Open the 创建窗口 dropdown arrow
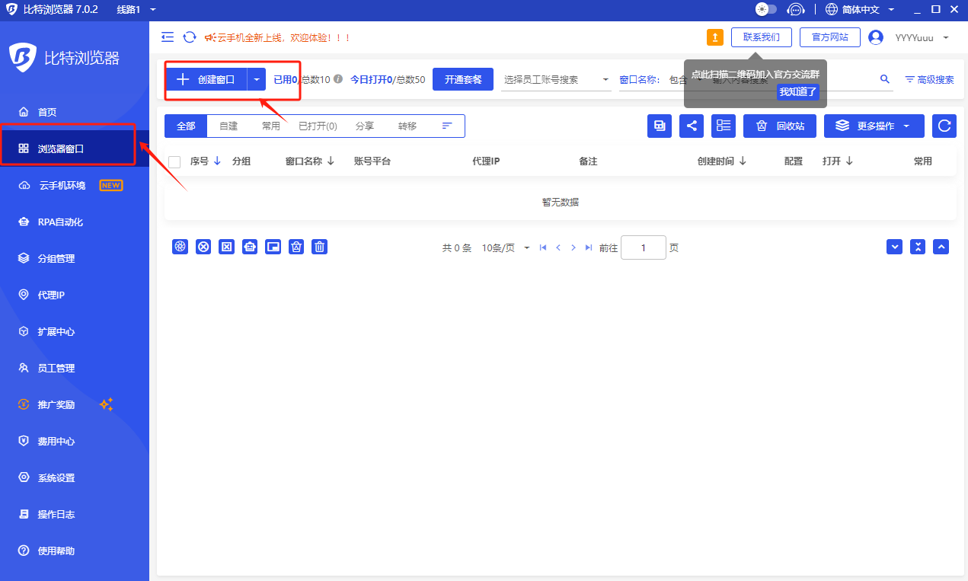This screenshot has width=968, height=581. [257, 79]
